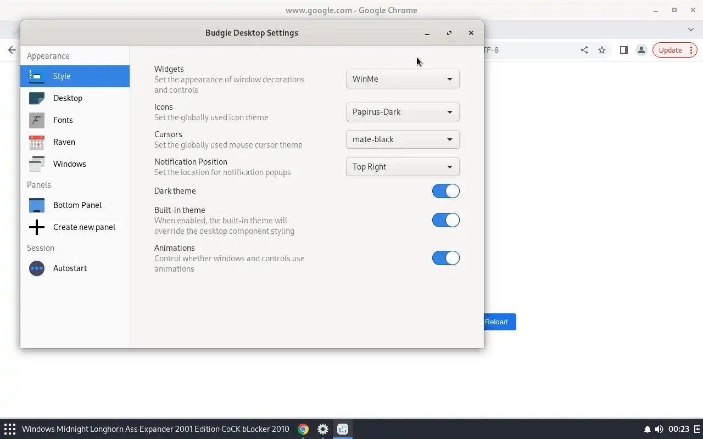Open the notifications bell in the taskbar

click(647, 429)
